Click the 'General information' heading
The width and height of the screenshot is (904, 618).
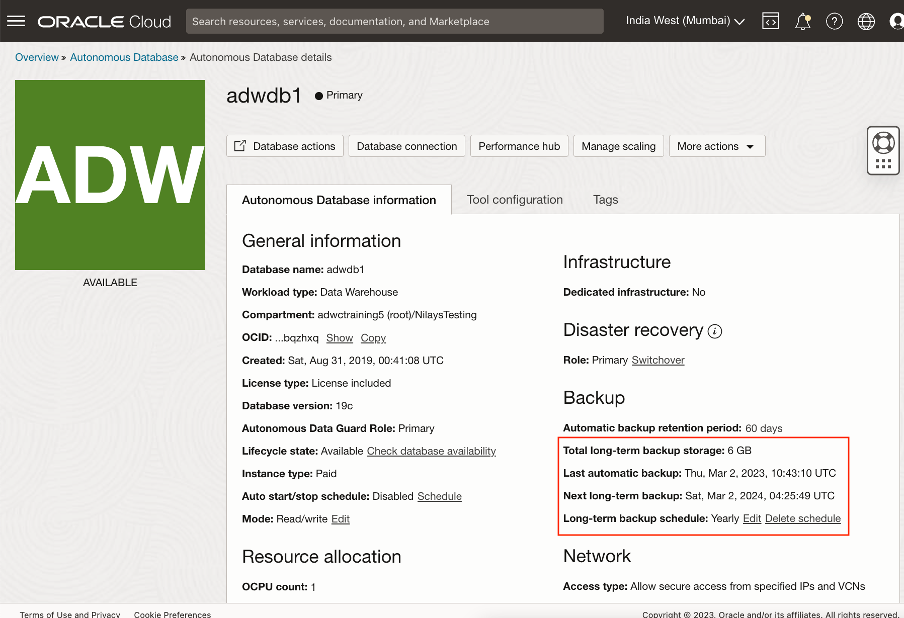click(x=321, y=241)
